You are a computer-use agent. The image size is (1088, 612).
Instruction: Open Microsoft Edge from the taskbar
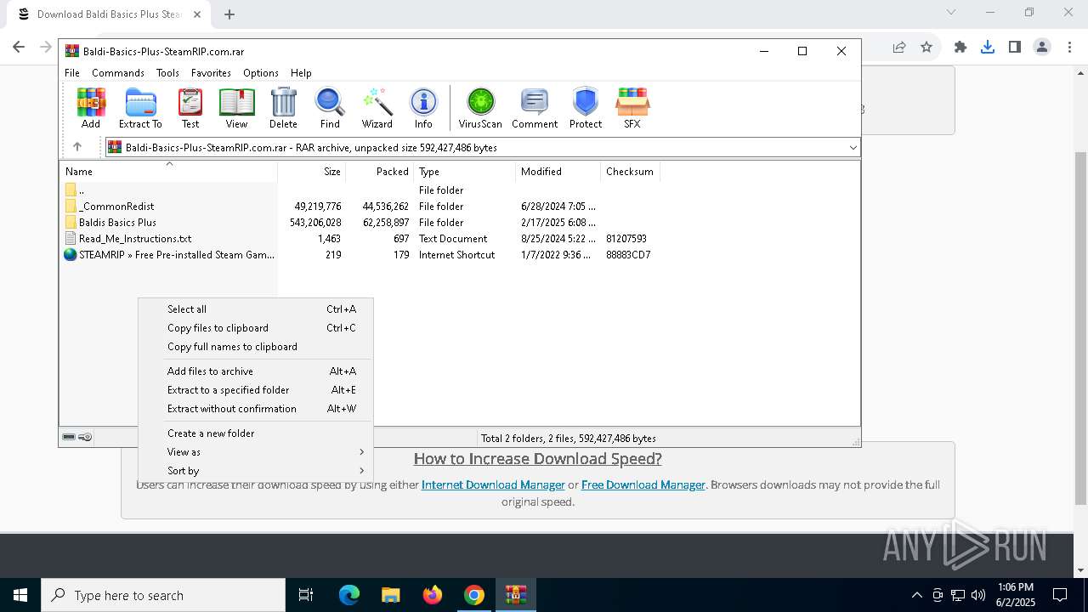pyautogui.click(x=349, y=595)
